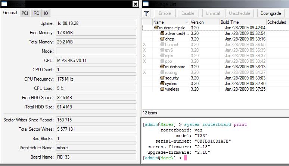Click the CPU Load field
This screenshot has height=166, width=289.
point(96,88)
